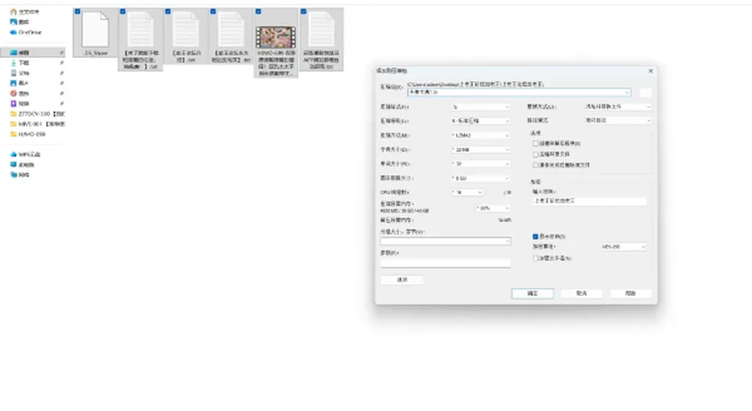Open Home in the Explorer sidebar
The image size is (752, 411).
(x=25, y=12)
